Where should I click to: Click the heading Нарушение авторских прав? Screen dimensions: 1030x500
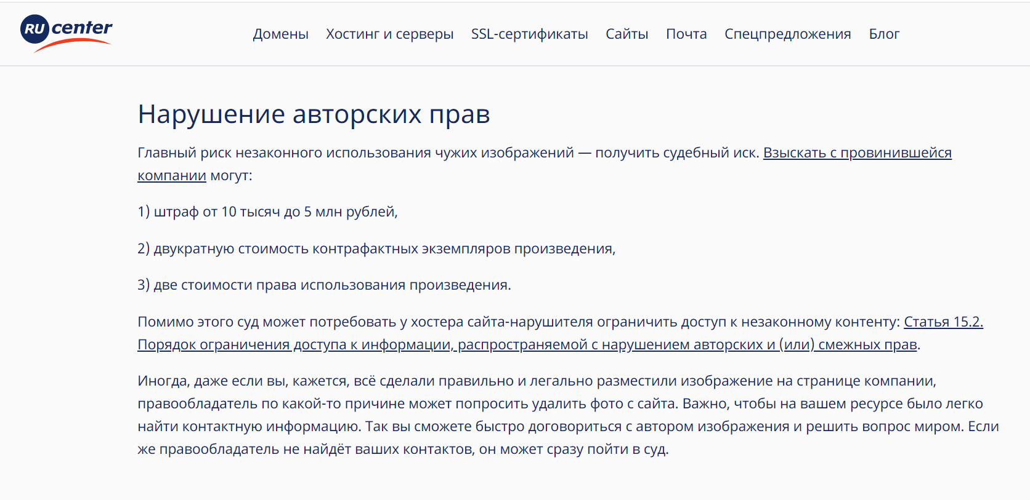pyautogui.click(x=314, y=114)
